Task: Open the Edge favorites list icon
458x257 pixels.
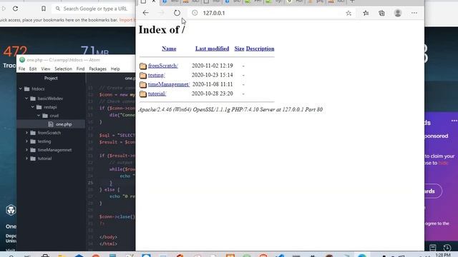Action: 366,13
